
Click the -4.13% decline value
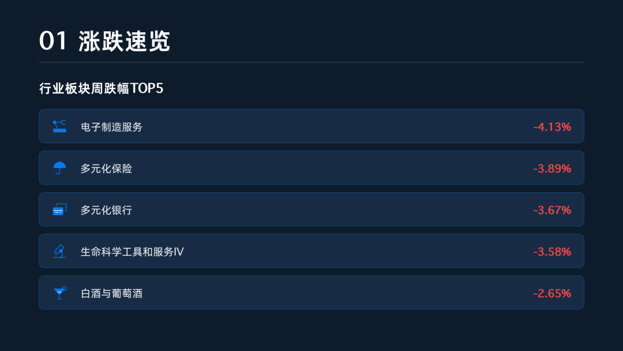(x=552, y=127)
